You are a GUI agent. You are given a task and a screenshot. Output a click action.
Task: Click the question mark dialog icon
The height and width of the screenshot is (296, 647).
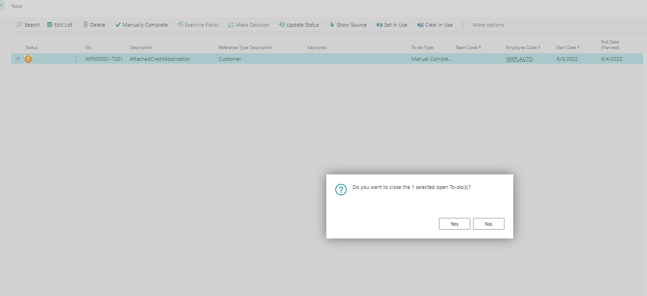coord(341,189)
